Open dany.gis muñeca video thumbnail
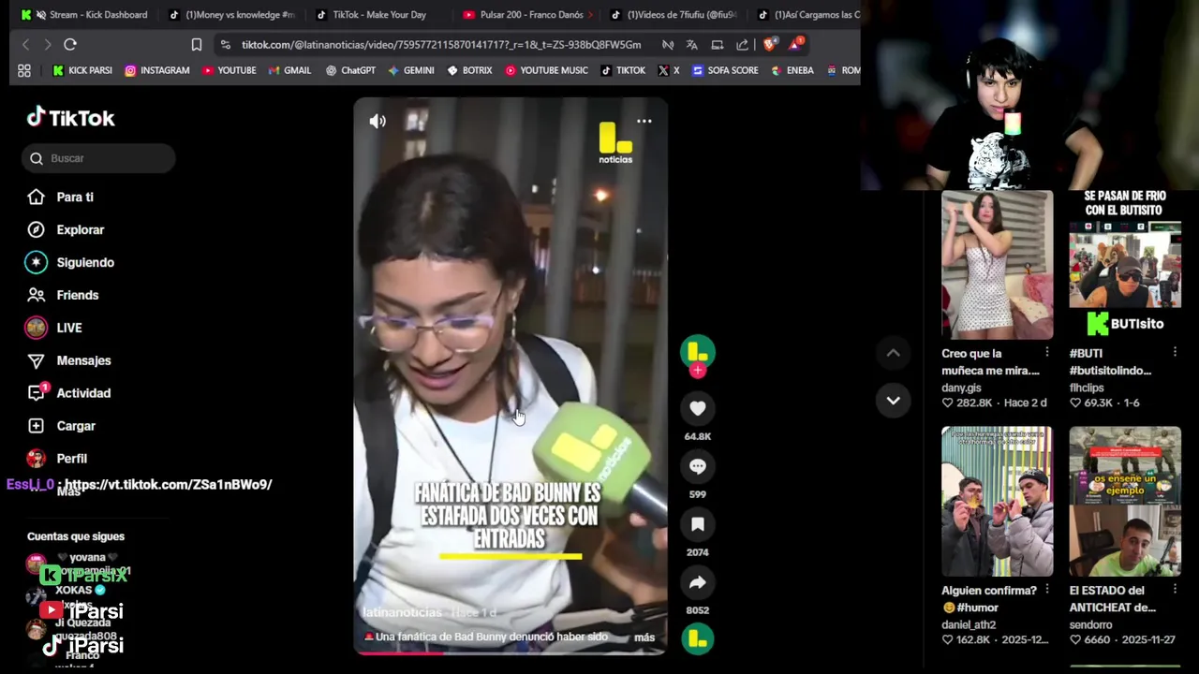Image resolution: width=1199 pixels, height=674 pixels. [x=997, y=265]
